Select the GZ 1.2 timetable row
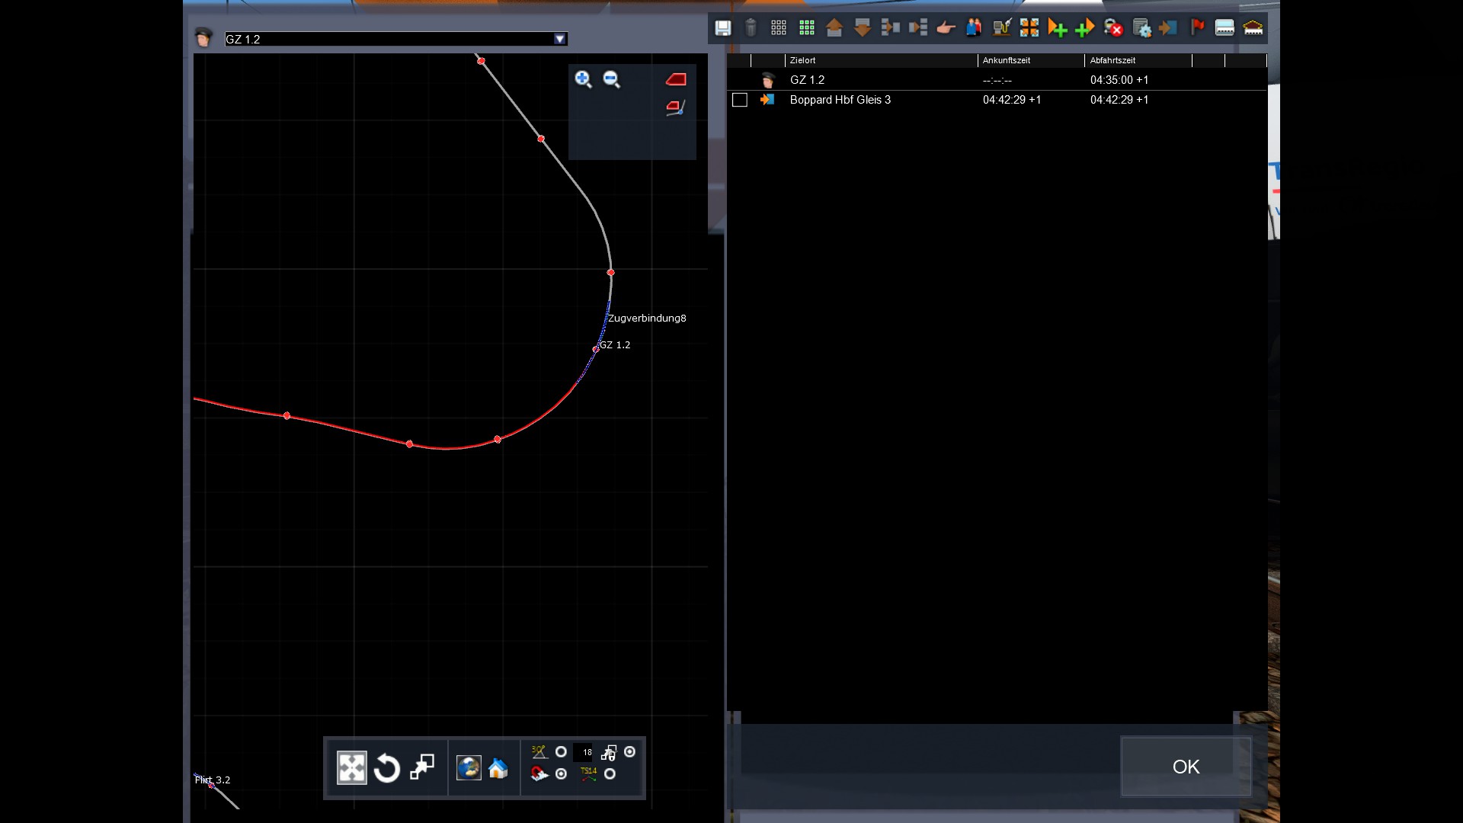 (997, 80)
